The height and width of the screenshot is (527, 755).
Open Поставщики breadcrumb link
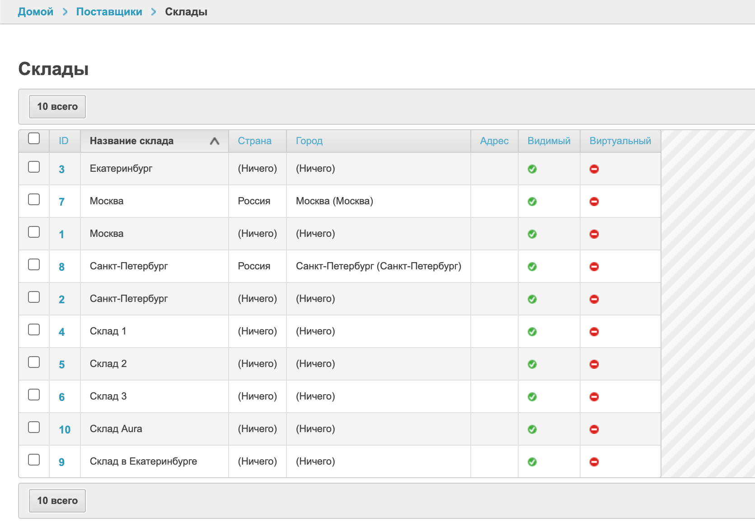click(109, 12)
